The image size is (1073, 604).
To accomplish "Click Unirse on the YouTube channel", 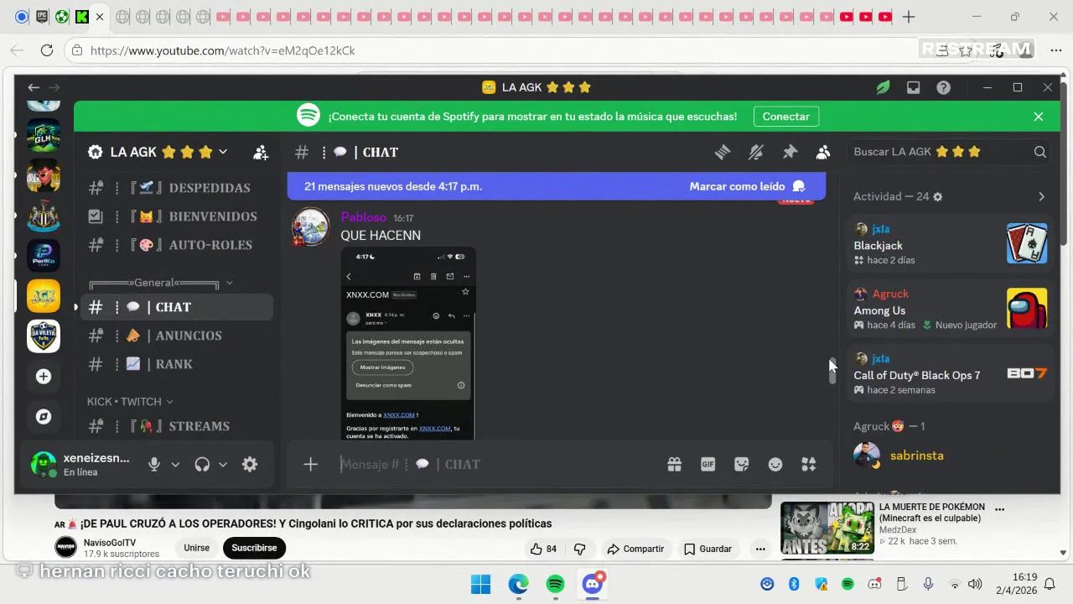I will 197,548.
